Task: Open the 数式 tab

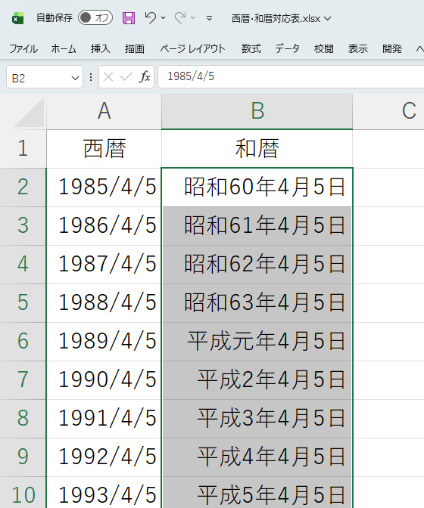Action: (251, 48)
